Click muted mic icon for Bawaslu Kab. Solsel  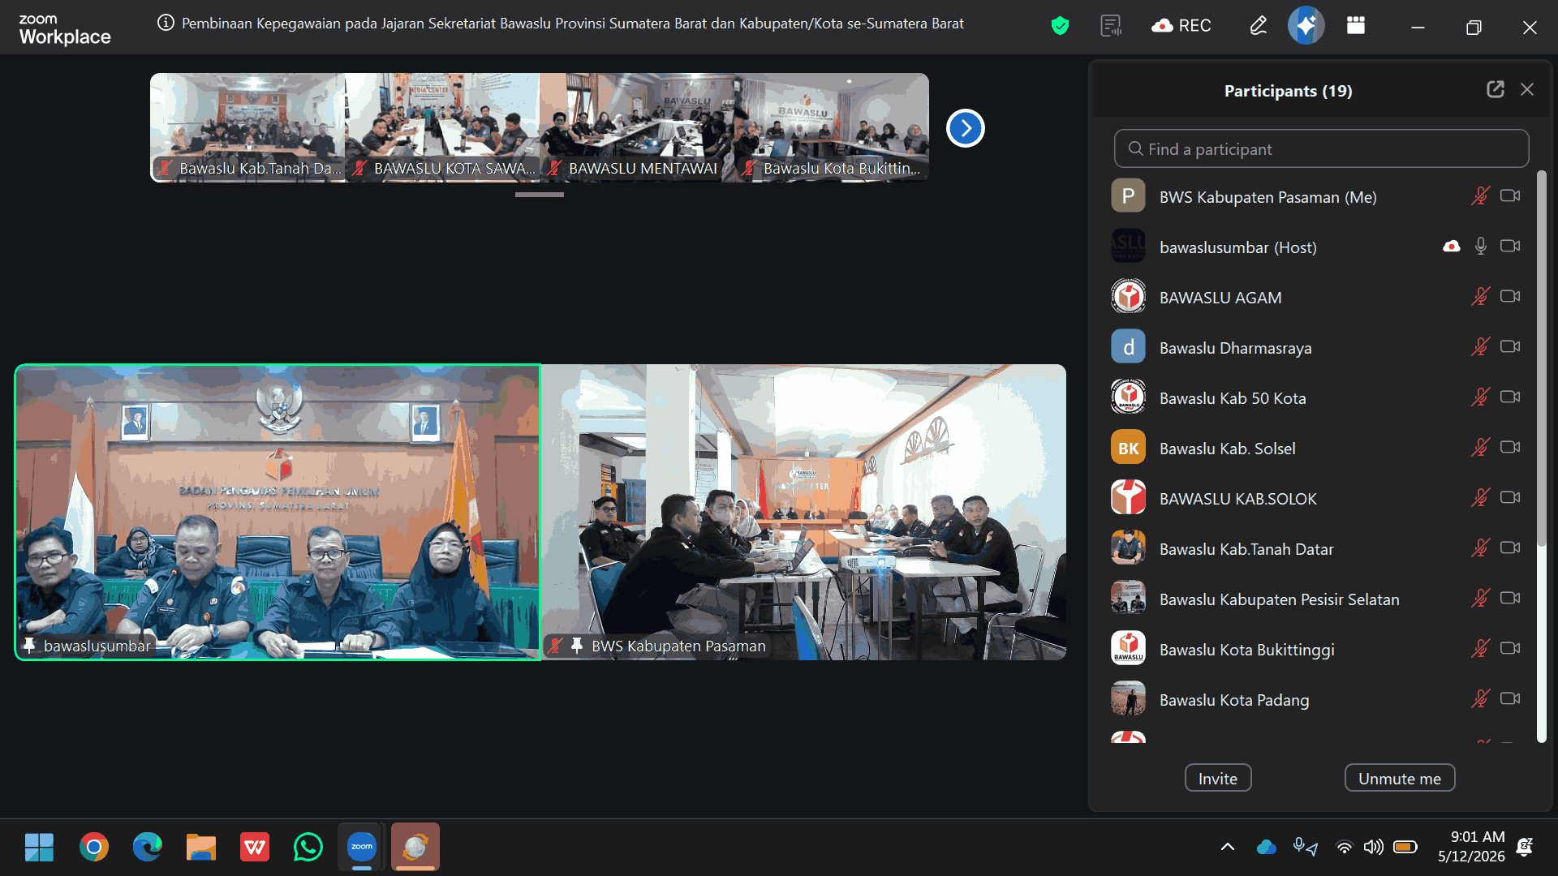[x=1480, y=448]
